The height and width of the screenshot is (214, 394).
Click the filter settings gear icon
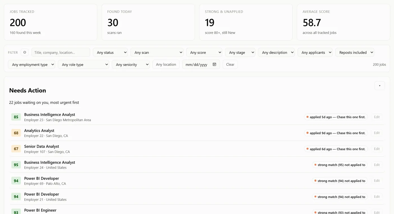[x=25, y=52]
